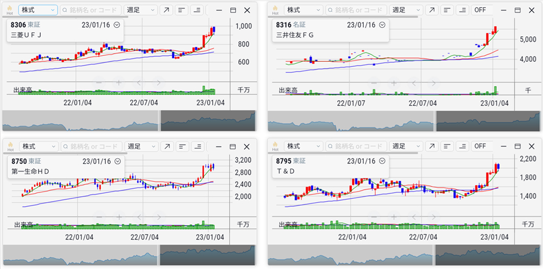Click the diagonal arrow icon in T&D window
The width and height of the screenshot is (543, 269).
pos(432,146)
